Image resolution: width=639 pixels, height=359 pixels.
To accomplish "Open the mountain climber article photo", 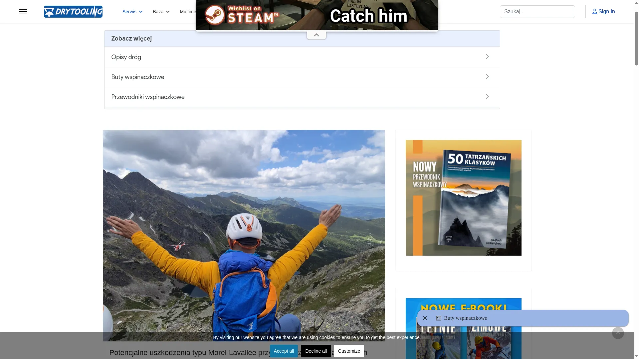I will [244, 235].
